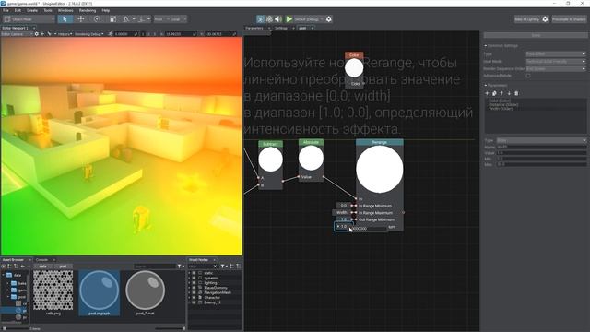The width and height of the screenshot is (590, 332).
Task: Toggle the atom-shaped physics icon
Action: tap(269, 18)
